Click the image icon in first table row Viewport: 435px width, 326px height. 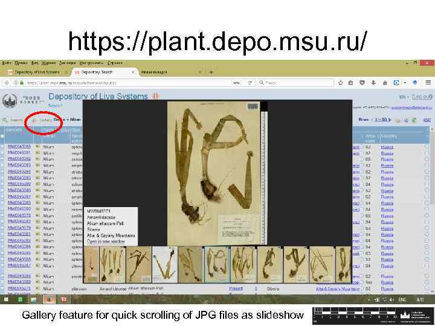pyautogui.click(x=37, y=146)
